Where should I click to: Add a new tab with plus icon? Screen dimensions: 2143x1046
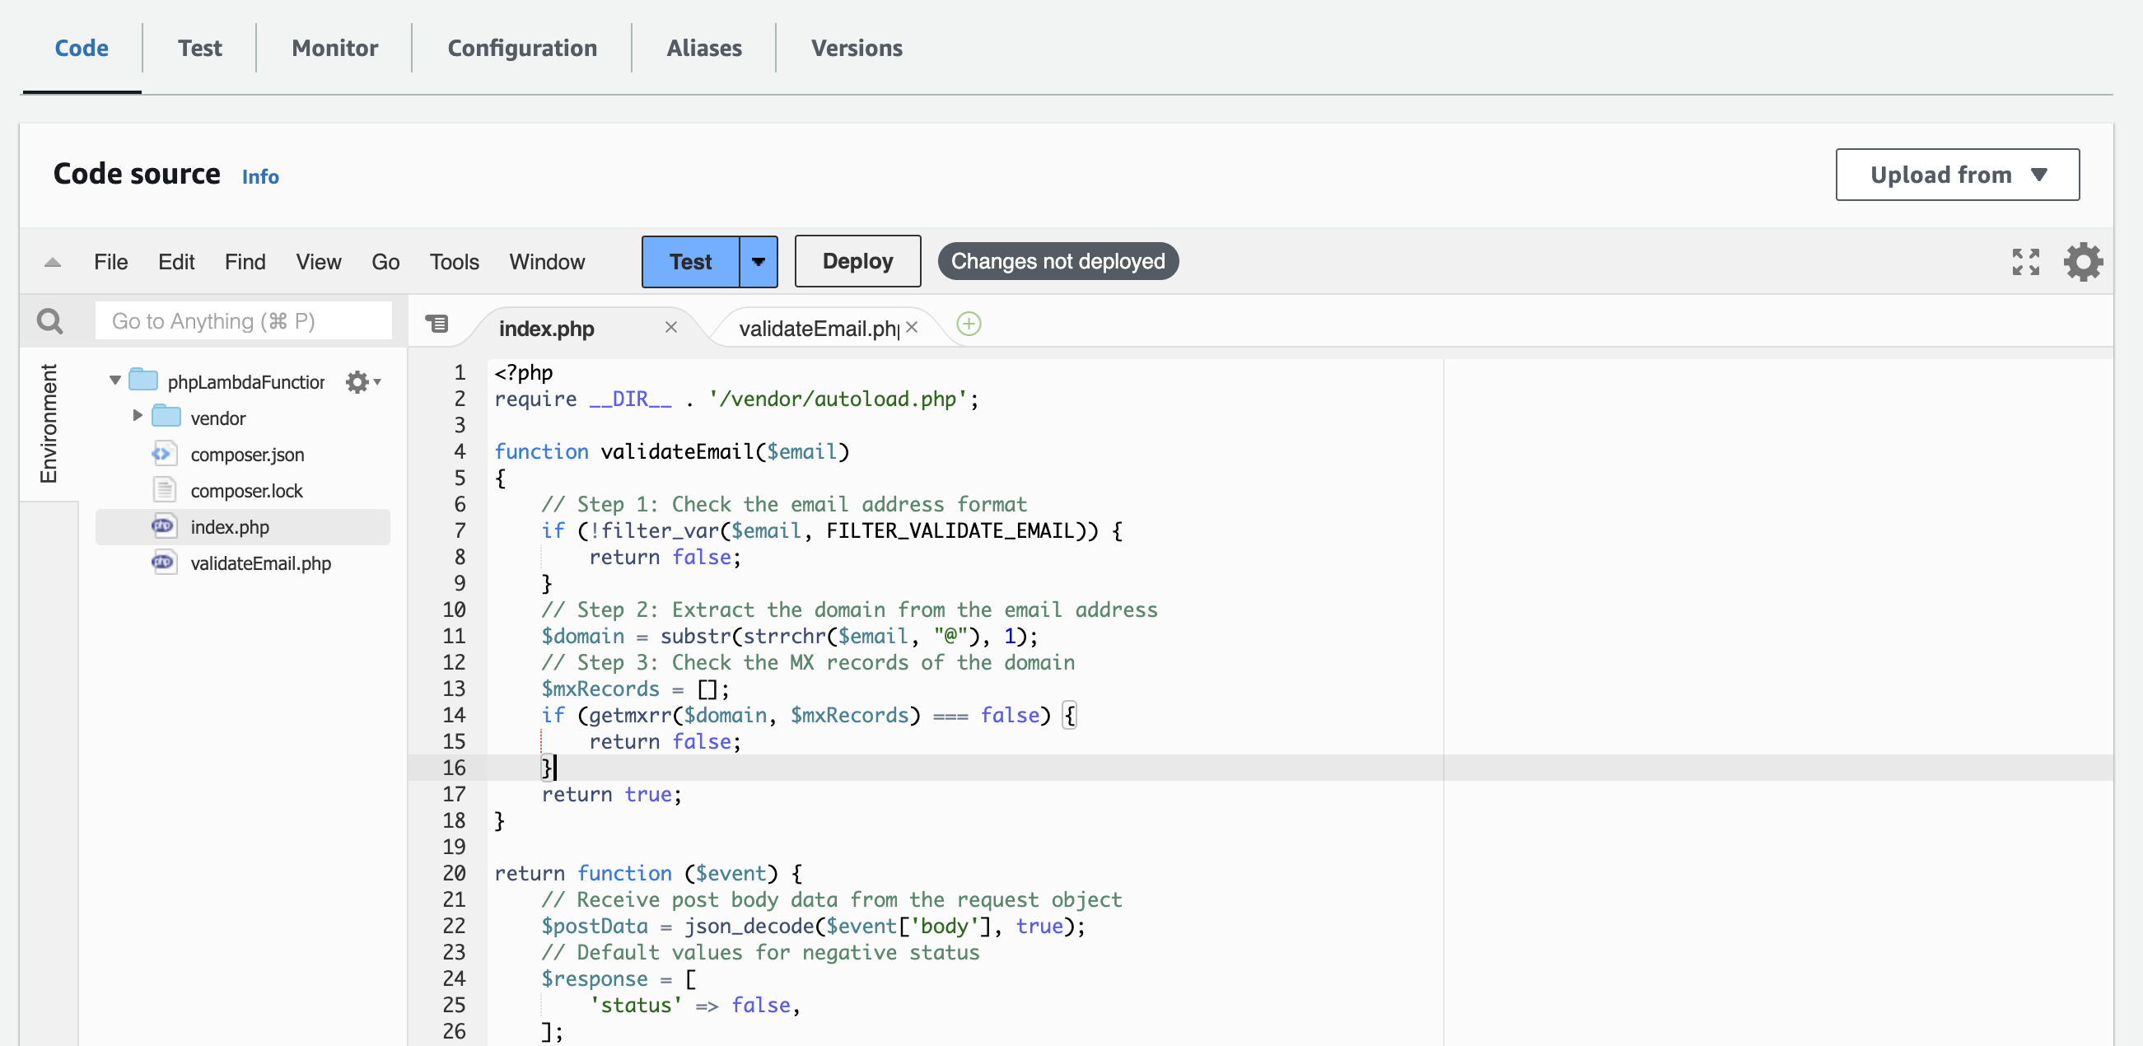969,324
